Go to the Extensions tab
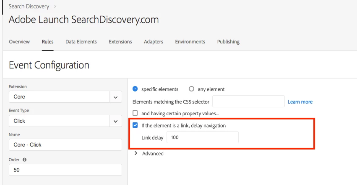The image size is (357, 185). click(120, 42)
